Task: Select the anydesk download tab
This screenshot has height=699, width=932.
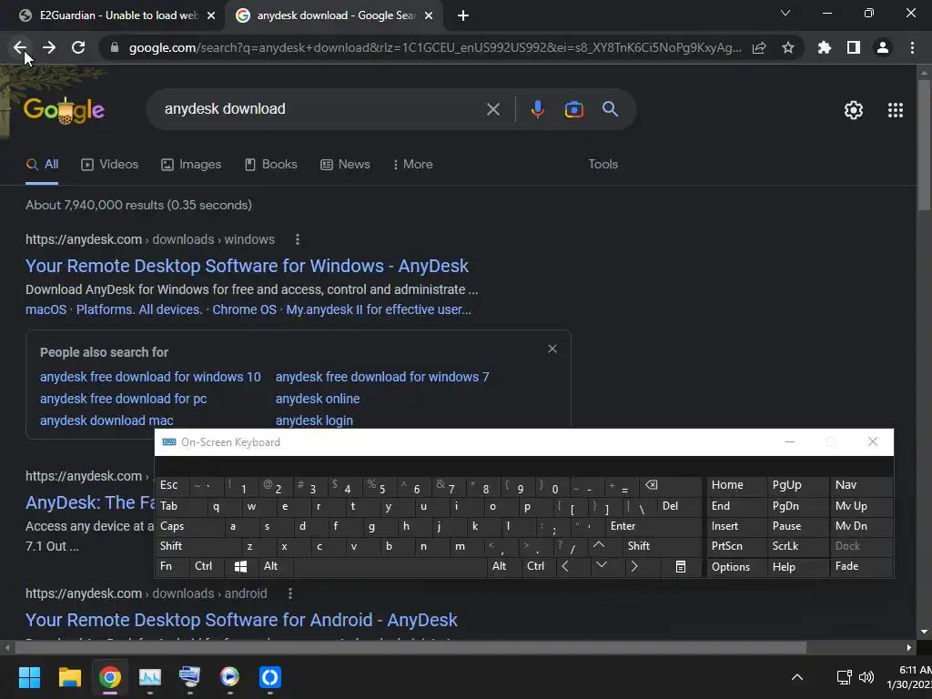Action: [335, 16]
